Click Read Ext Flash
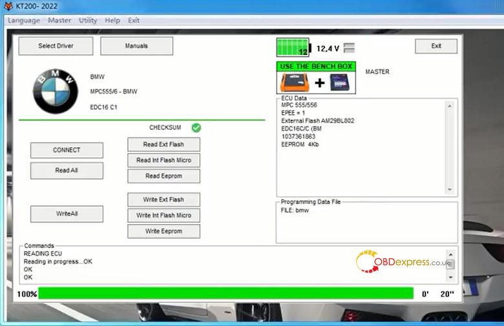Screen dimensions: 504x326 pos(163,145)
